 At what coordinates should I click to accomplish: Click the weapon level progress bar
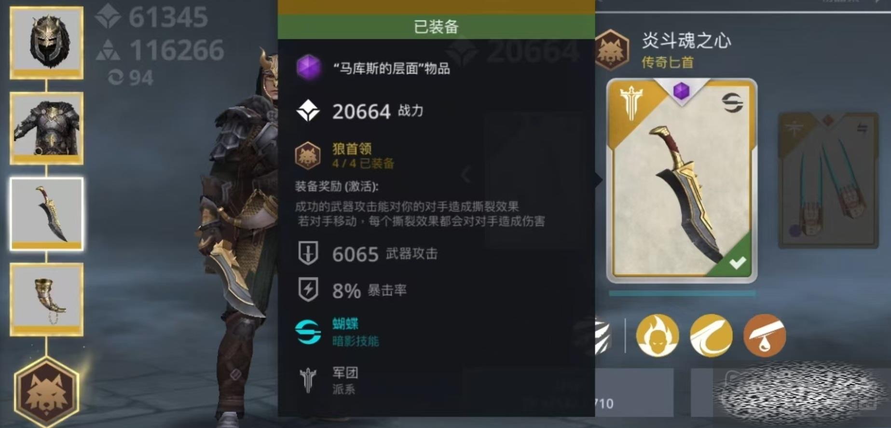pos(682,293)
